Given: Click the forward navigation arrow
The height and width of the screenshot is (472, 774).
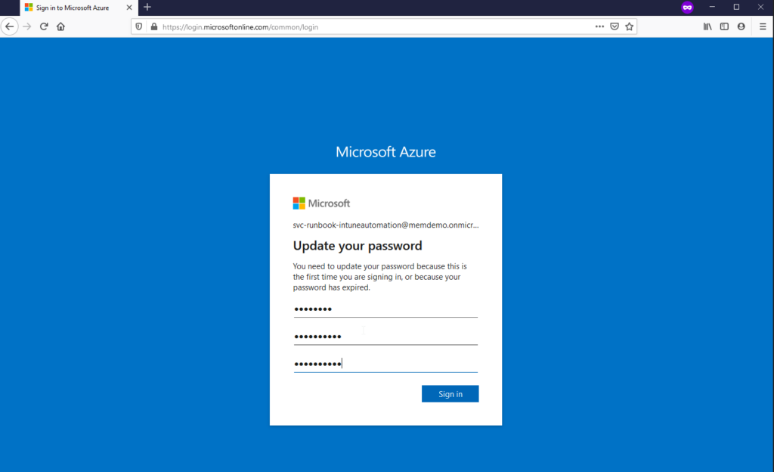Looking at the screenshot, I should 27,26.
